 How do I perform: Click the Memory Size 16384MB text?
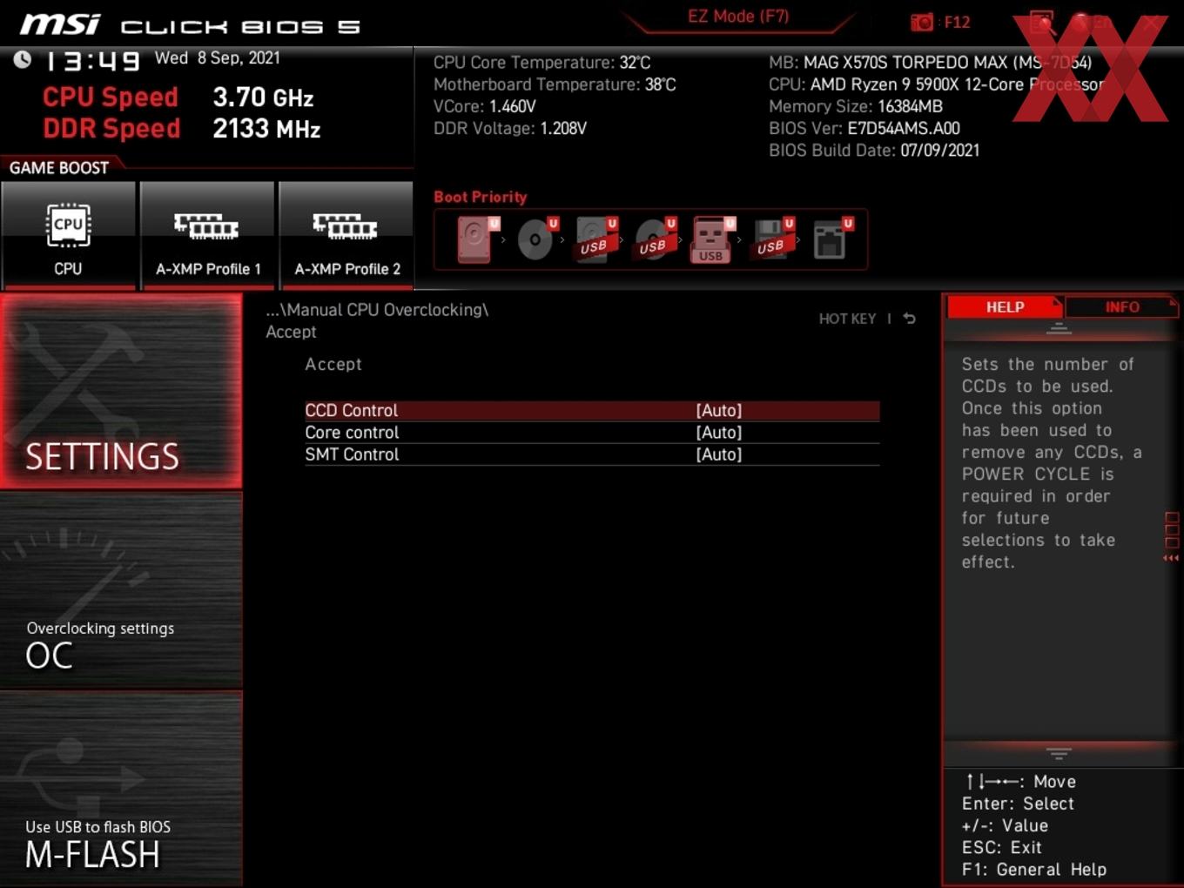coord(856,106)
